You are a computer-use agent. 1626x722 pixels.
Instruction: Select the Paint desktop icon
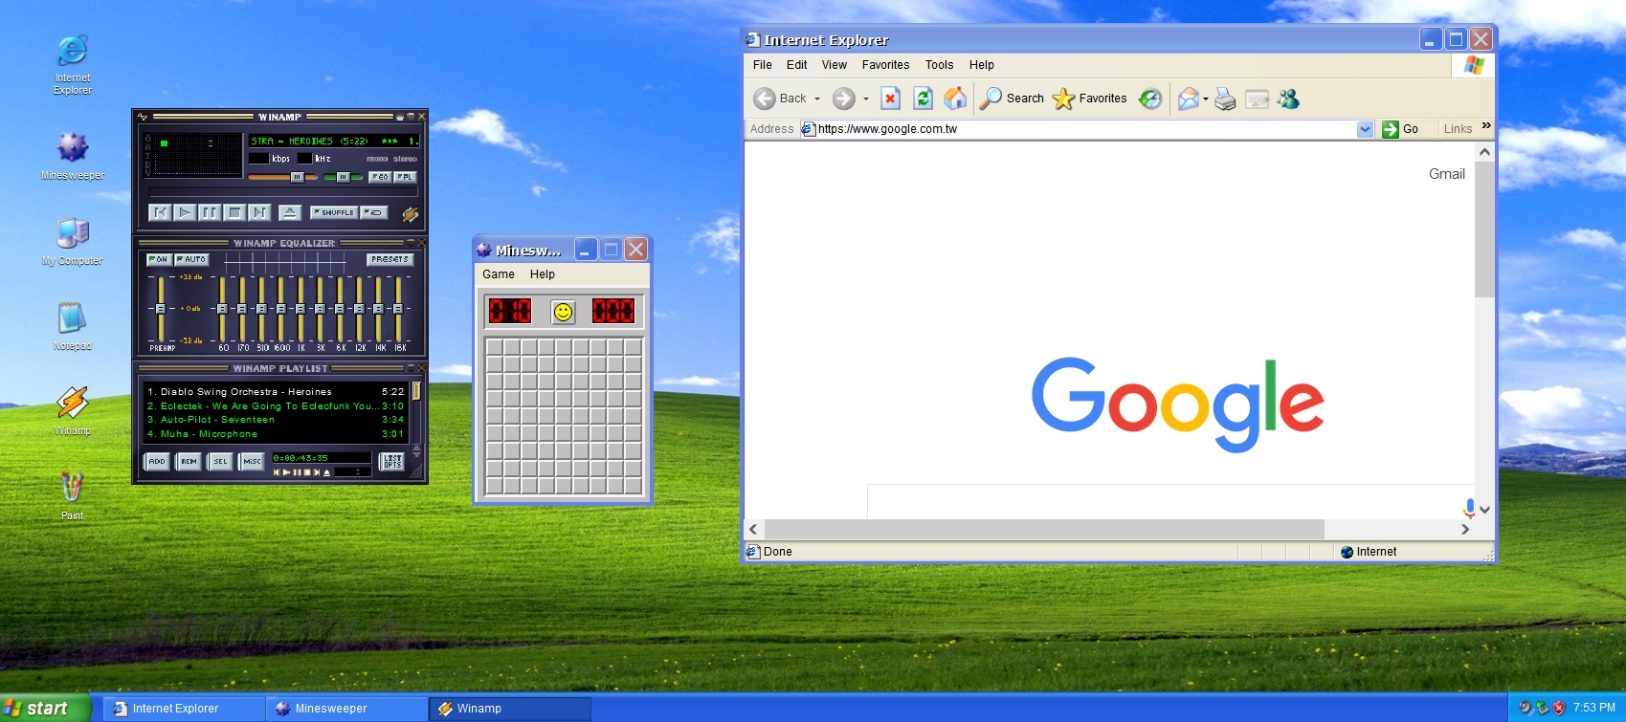(x=73, y=494)
